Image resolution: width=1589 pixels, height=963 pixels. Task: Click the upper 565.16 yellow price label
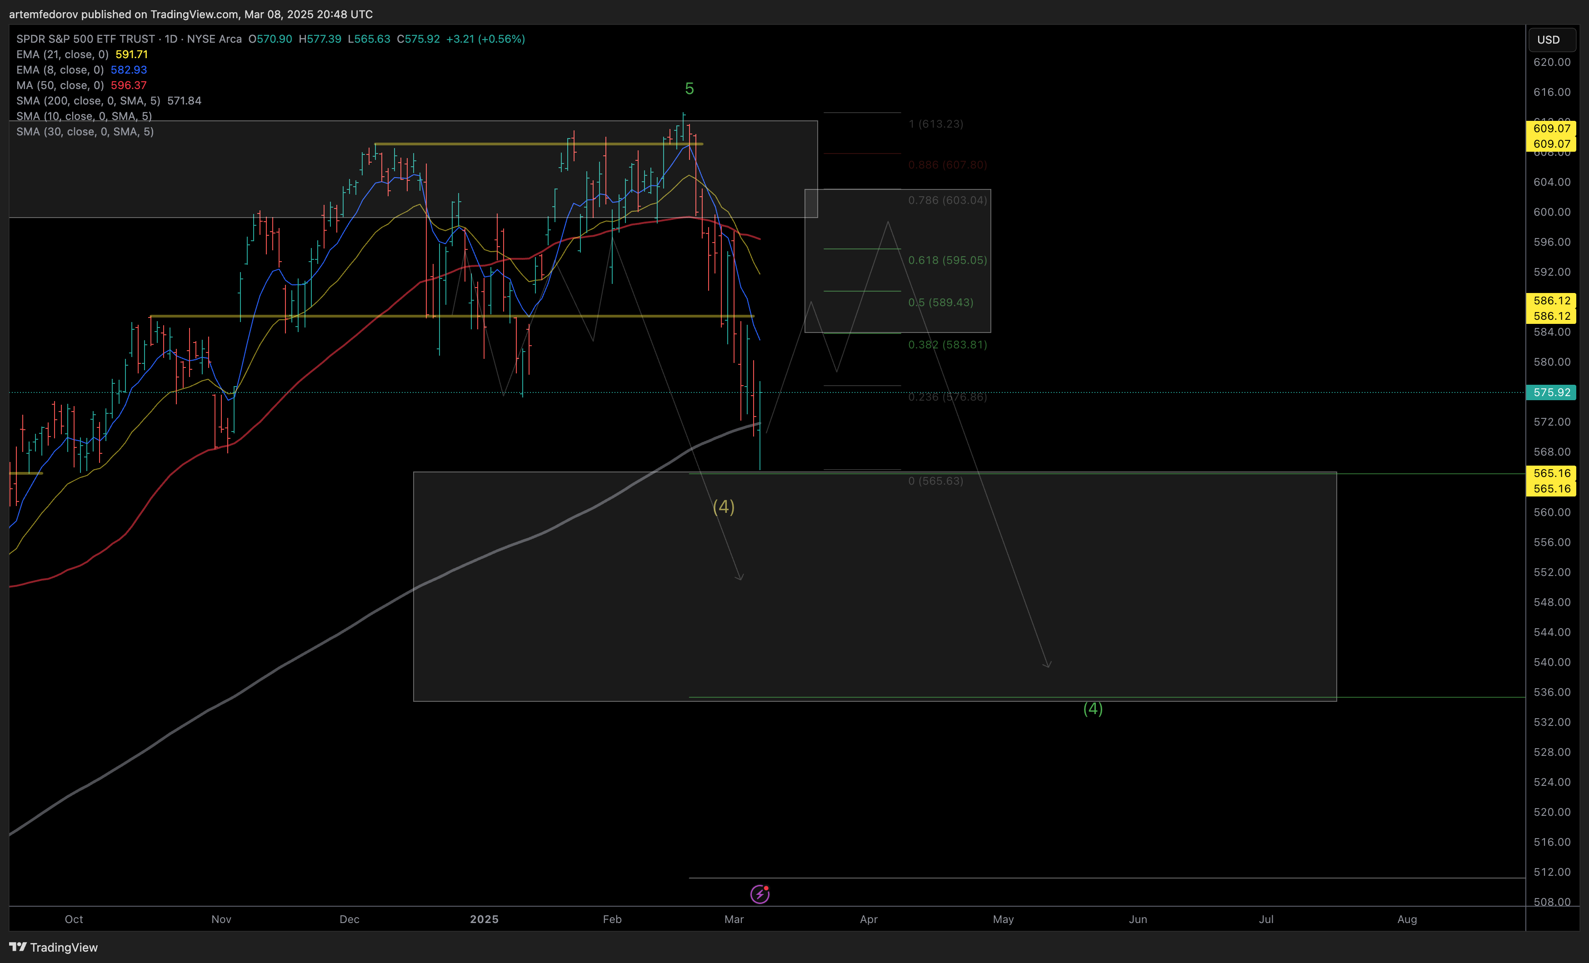pyautogui.click(x=1551, y=473)
